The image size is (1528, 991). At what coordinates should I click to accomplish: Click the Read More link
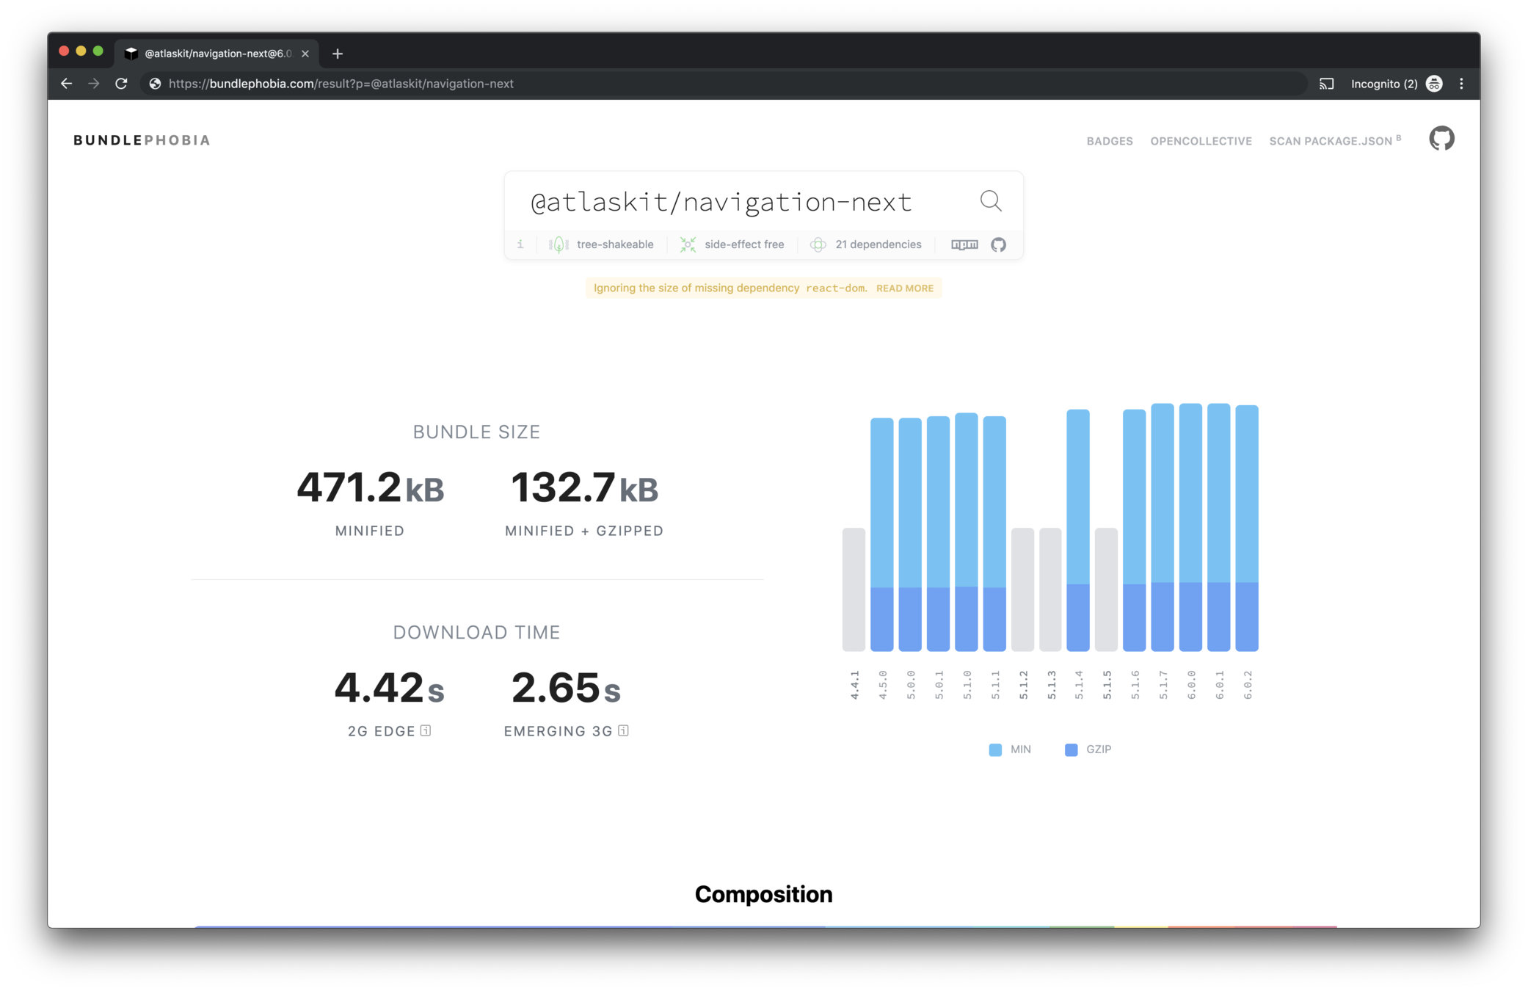904,288
